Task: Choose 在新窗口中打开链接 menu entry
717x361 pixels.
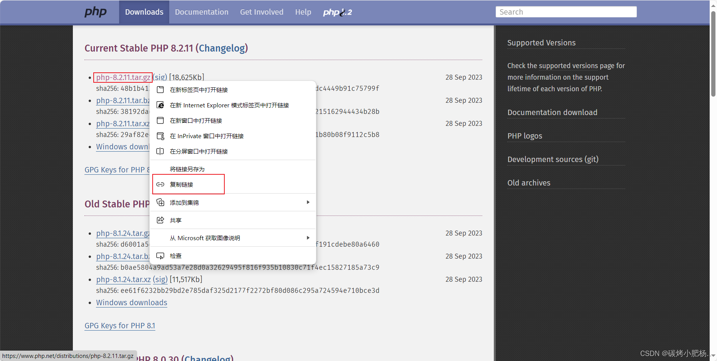Action: pos(233,120)
